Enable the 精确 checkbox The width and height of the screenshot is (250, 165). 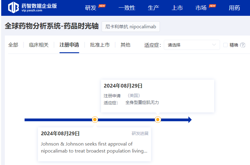point(225,45)
